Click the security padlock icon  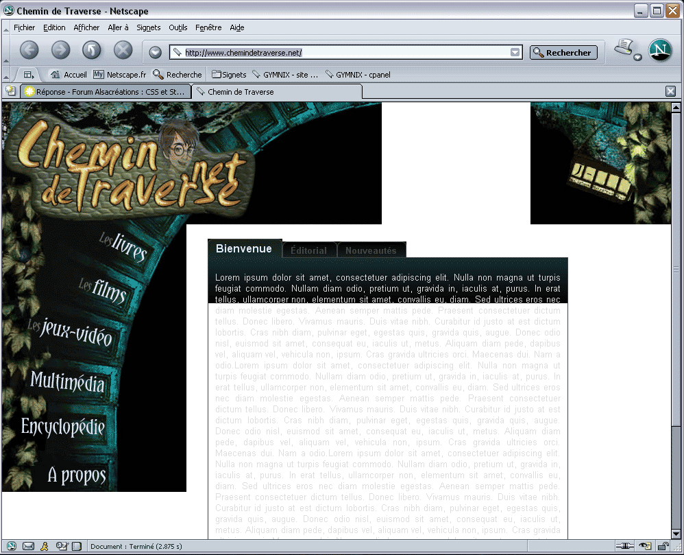(663, 546)
